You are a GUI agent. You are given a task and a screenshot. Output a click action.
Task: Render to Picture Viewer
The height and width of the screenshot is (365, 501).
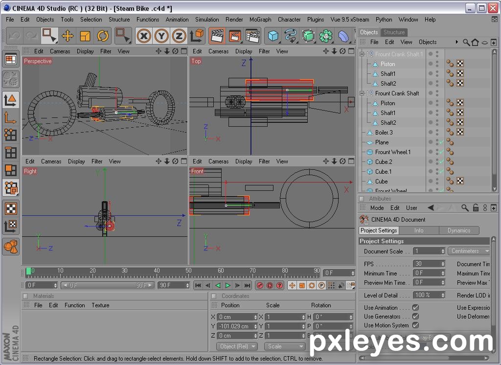point(235,36)
